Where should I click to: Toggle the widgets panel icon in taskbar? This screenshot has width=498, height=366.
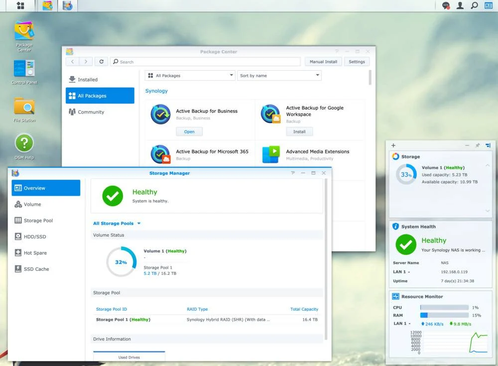click(x=488, y=5)
